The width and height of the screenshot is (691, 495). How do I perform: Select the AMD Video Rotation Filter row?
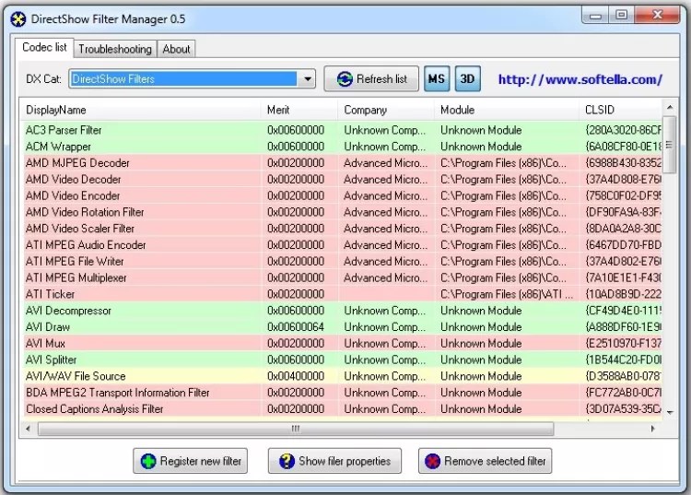point(341,212)
